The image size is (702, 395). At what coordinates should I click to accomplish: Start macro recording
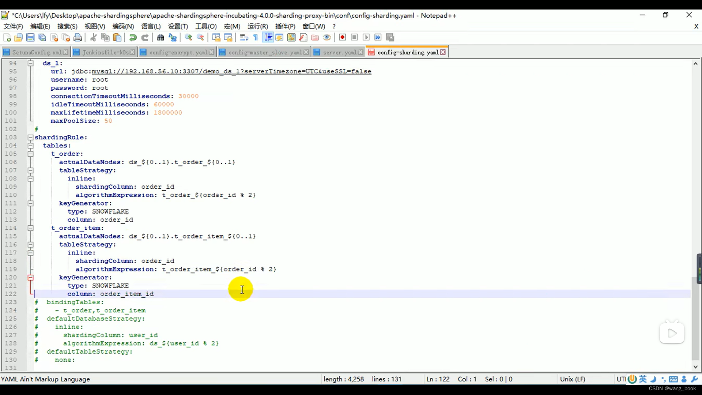tap(343, 37)
